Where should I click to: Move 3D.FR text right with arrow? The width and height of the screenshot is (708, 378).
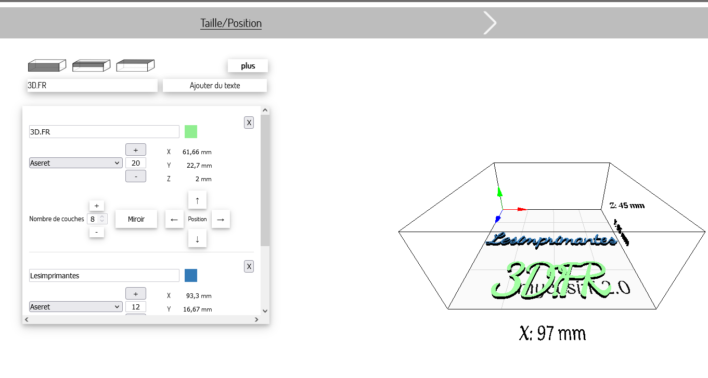tap(220, 220)
